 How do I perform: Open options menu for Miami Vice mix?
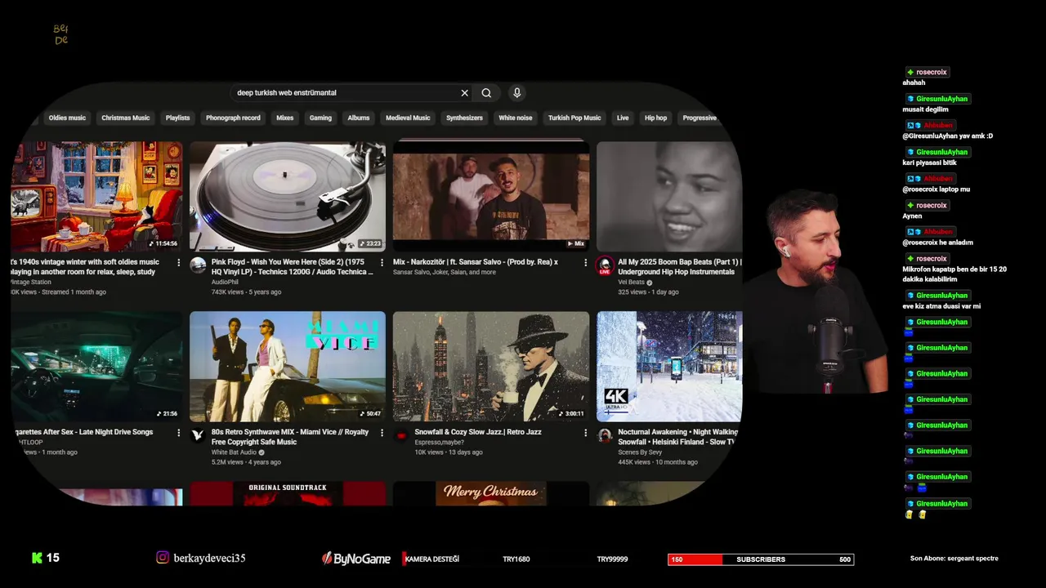point(382,433)
